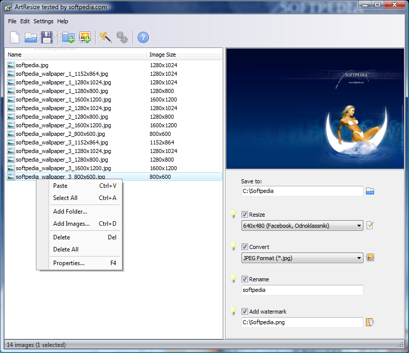Choose Paste from the context menu
The image size is (409, 353).
point(85,186)
